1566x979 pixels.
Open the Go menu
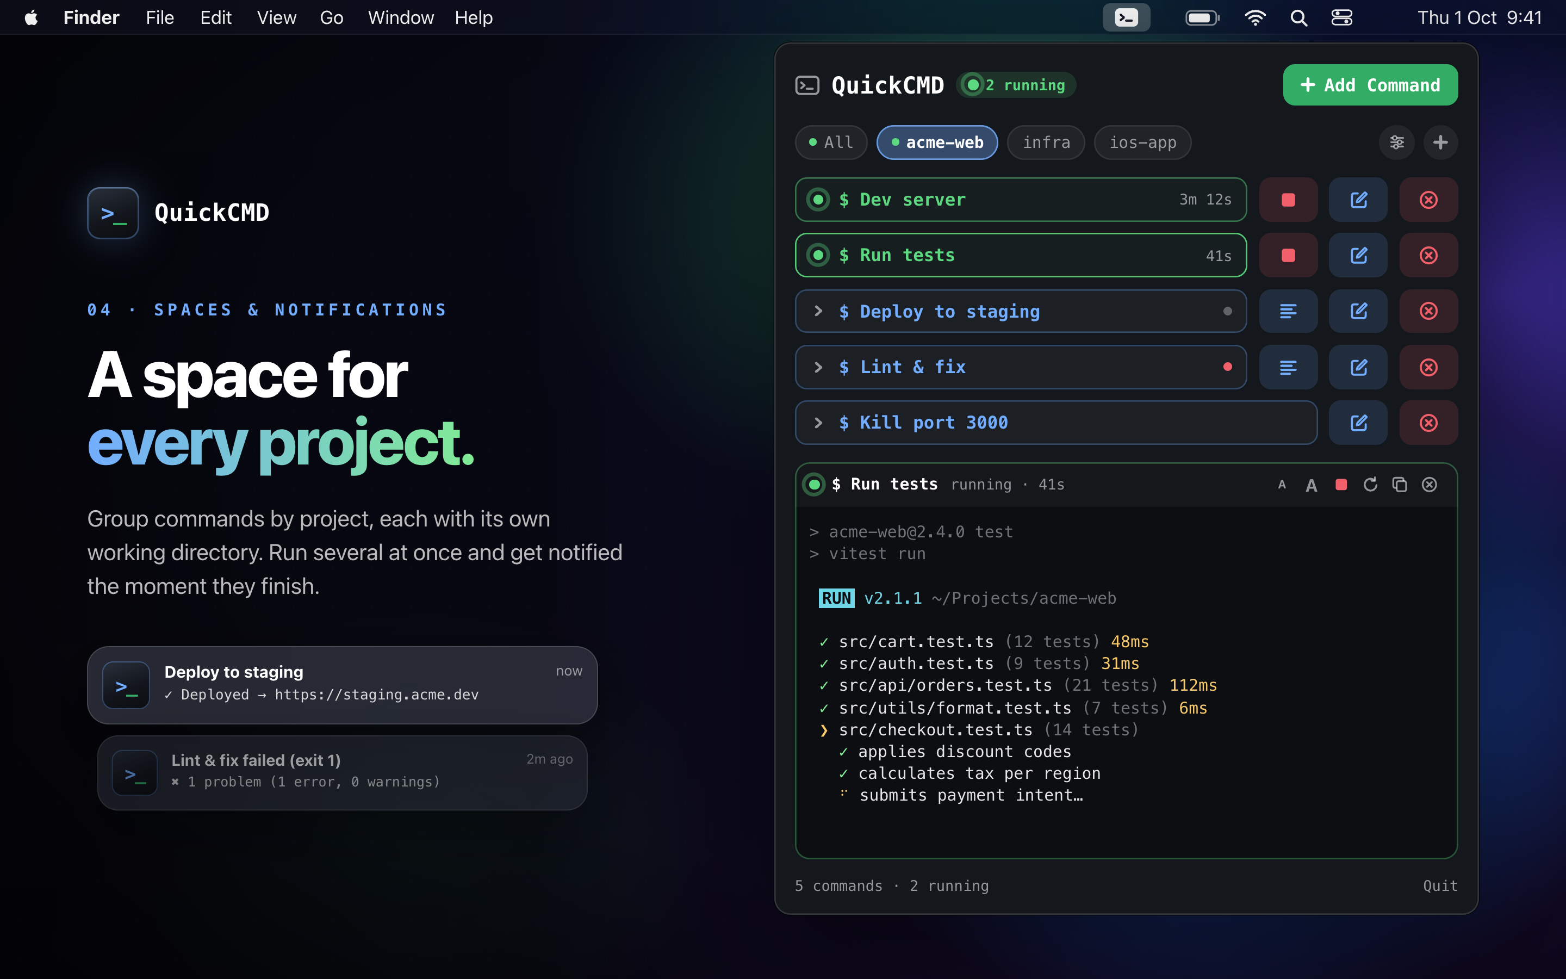click(x=331, y=17)
